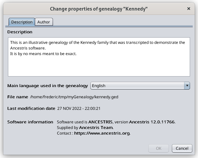This screenshot has width=198, height=158.
Task: Place cursor on 'It is by no means' line
Action: coord(43,54)
